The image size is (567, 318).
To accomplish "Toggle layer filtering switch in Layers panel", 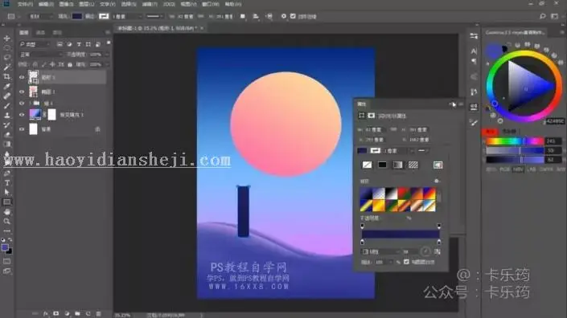I will tap(108, 43).
